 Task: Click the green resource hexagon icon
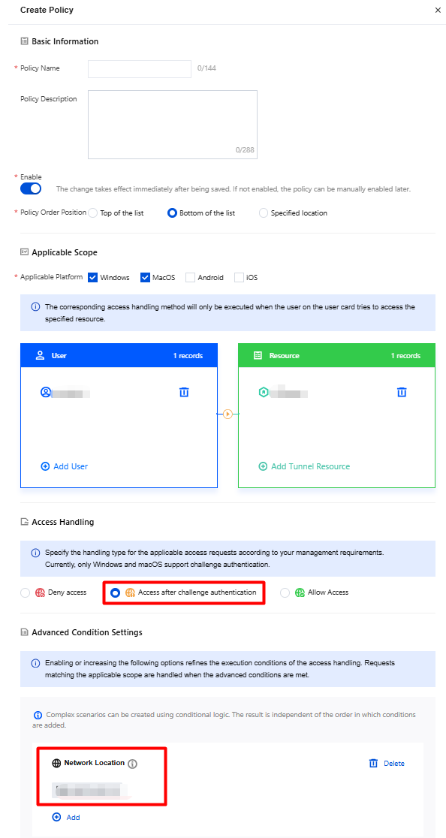(264, 392)
